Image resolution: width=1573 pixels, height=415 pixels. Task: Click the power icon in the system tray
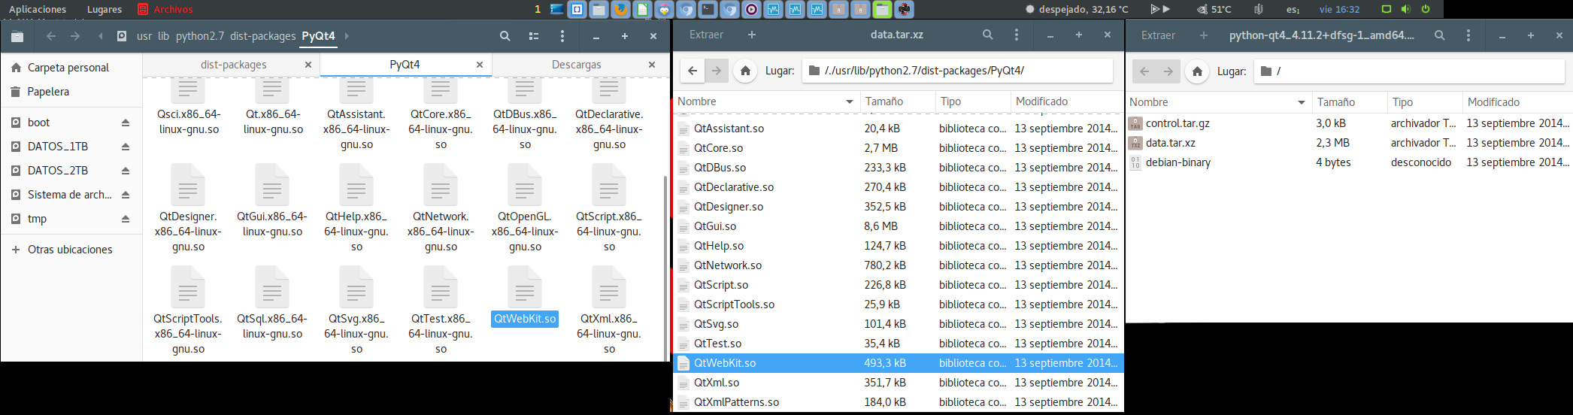tap(1425, 9)
